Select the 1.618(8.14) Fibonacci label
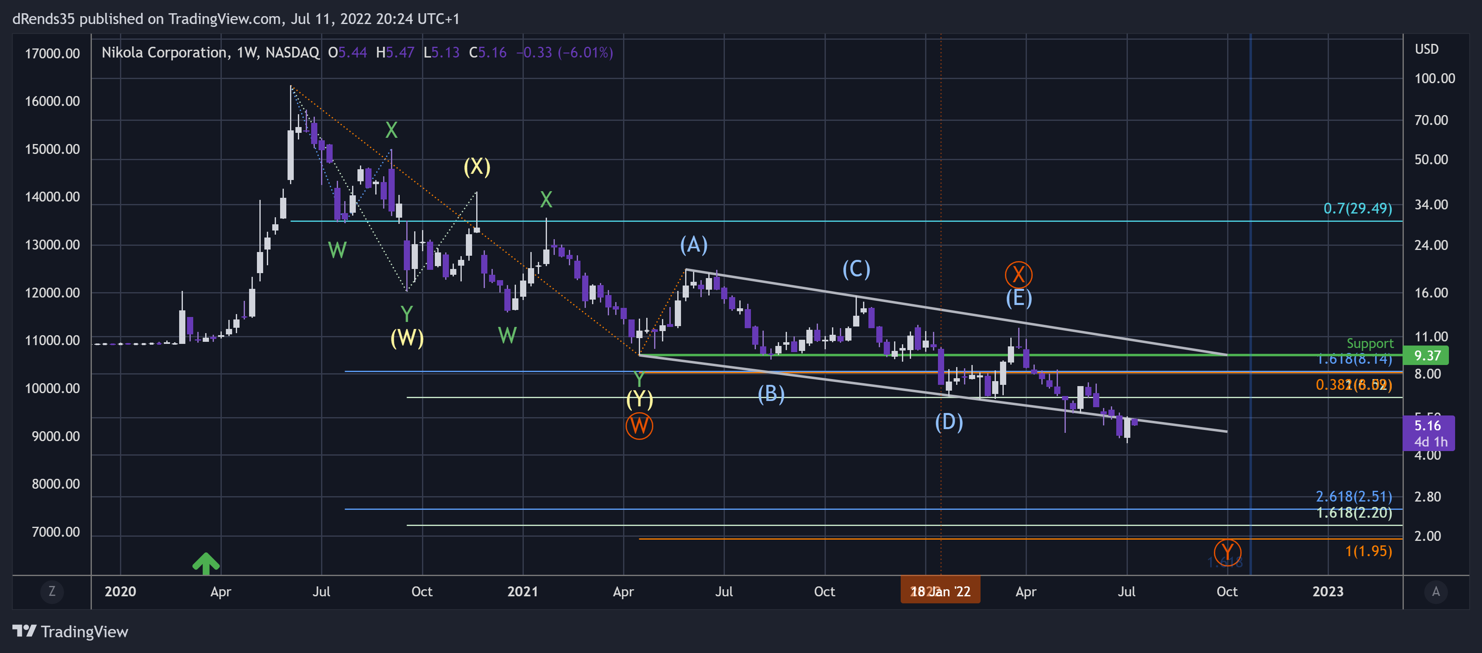Image resolution: width=1482 pixels, height=653 pixels. click(x=1354, y=360)
